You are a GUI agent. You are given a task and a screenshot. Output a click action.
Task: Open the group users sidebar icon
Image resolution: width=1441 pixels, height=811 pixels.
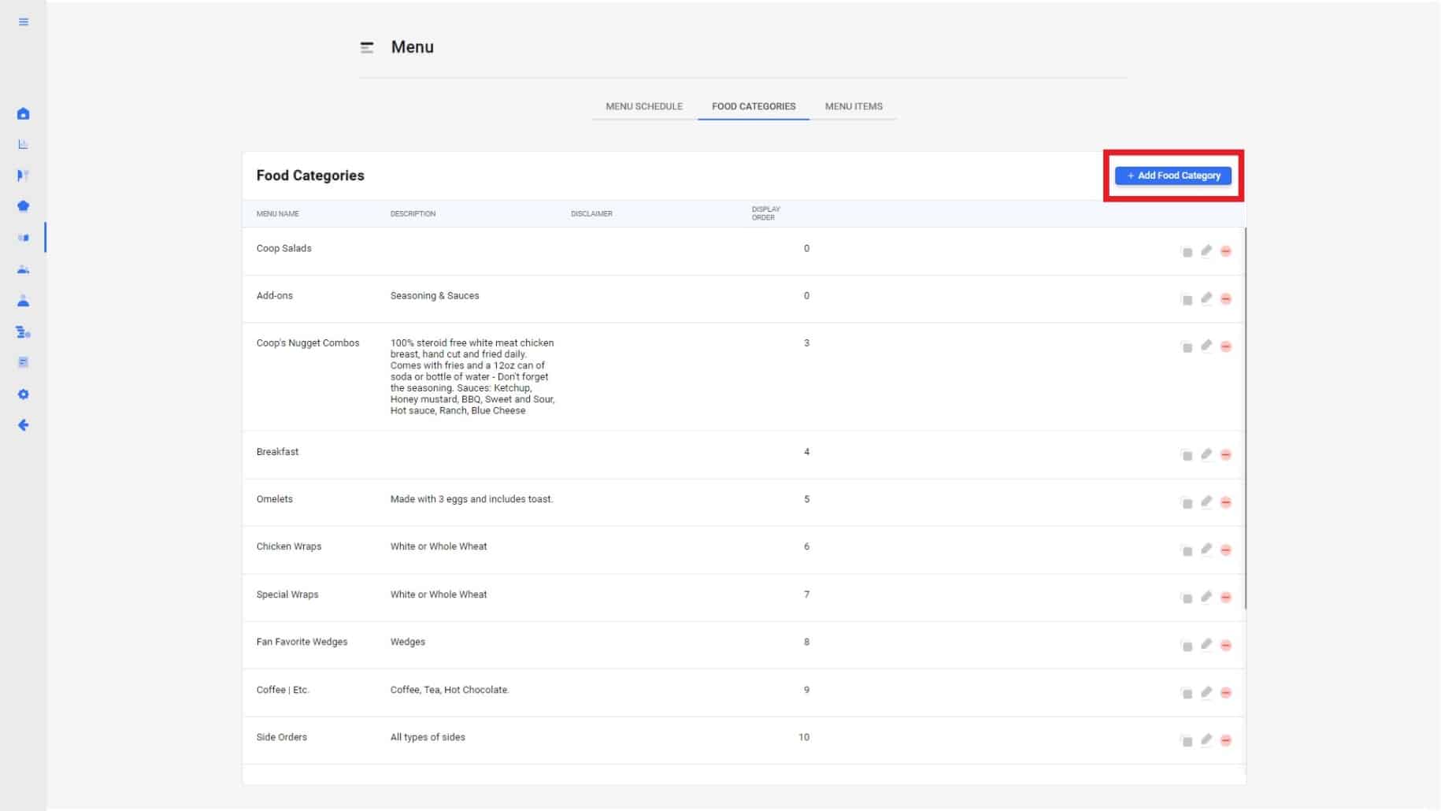point(24,269)
